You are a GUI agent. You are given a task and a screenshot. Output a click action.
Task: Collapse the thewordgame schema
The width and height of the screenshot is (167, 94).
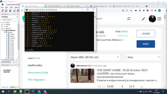[2, 30]
